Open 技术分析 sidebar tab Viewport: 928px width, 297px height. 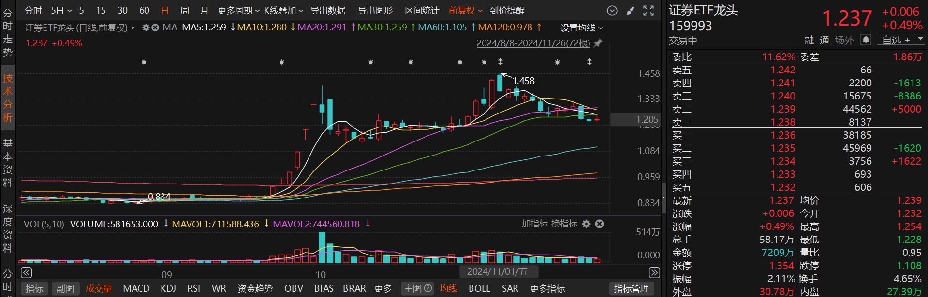pyautogui.click(x=8, y=98)
